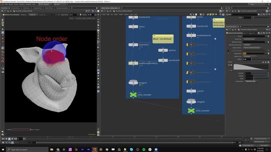271x152 pixels.
Task: Select the card2_example null node
Action: (191, 111)
